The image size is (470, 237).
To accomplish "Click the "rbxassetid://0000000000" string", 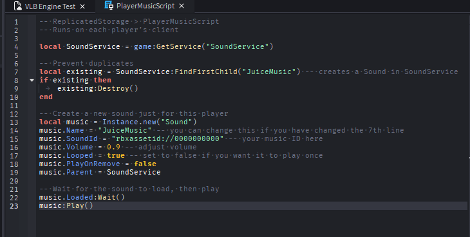I will 167,138.
